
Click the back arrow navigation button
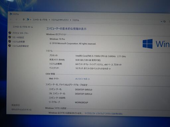pyautogui.click(x=11, y=20)
